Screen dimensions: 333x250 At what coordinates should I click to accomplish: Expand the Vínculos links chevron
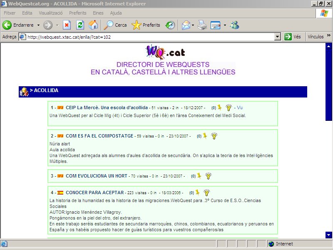(x=329, y=35)
